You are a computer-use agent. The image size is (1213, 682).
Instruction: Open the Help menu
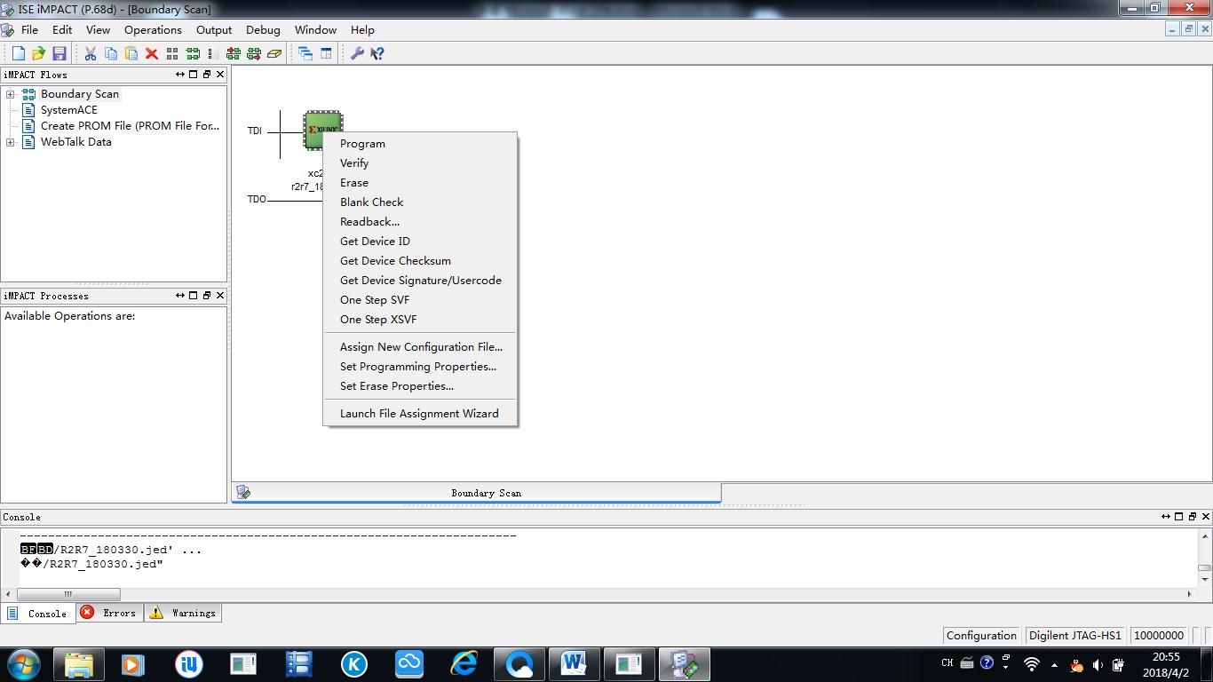coord(362,29)
